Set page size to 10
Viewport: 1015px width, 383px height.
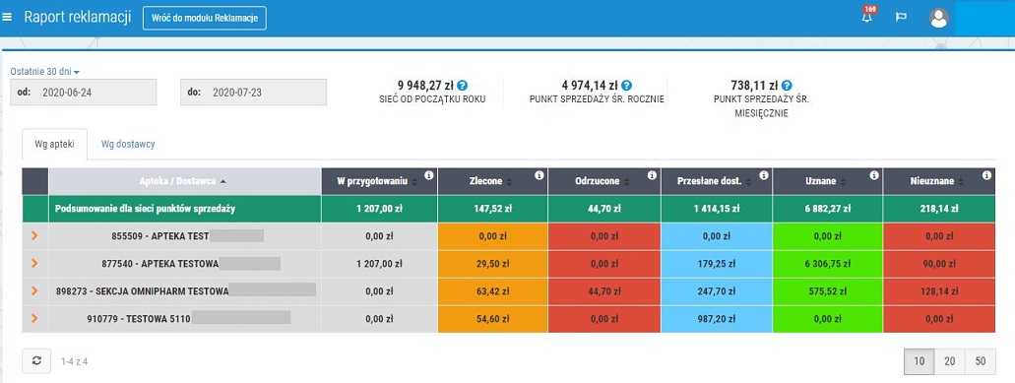(x=920, y=361)
